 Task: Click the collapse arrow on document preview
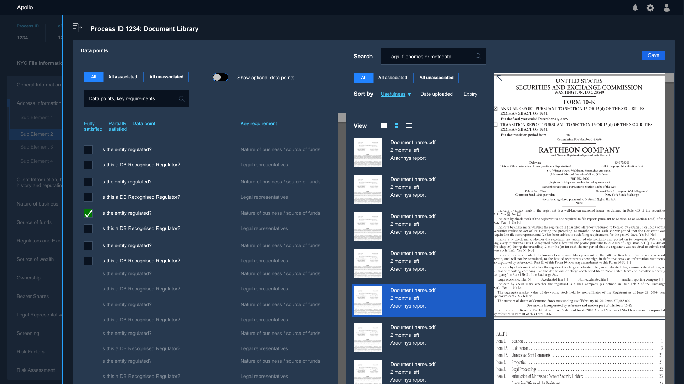(499, 78)
